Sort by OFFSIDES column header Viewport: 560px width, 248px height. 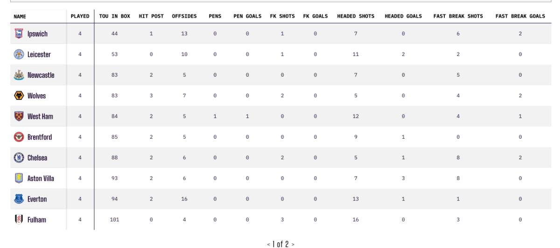click(x=184, y=16)
